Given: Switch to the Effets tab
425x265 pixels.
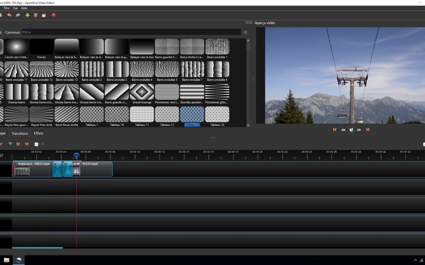Looking at the screenshot, I should click(39, 133).
